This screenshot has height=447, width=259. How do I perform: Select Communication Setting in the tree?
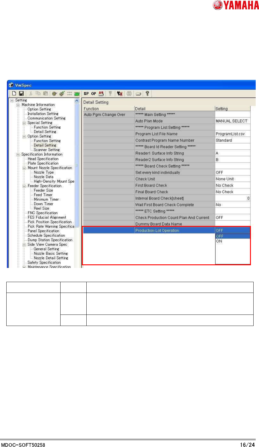[x=46, y=118]
